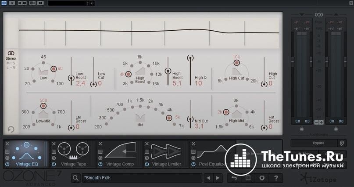Click the tag icon beside host preset field
The width and height of the screenshot is (354, 187).
click(x=92, y=3)
